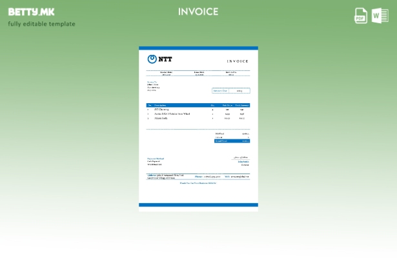Click the 'Thank You' footer line

[198, 183]
